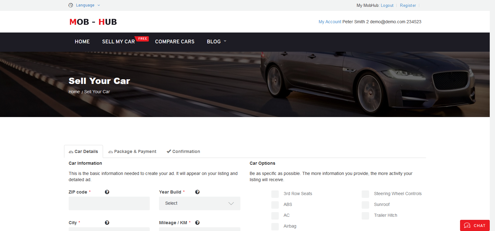
Task: Click the Logout link
Action: tap(387, 6)
